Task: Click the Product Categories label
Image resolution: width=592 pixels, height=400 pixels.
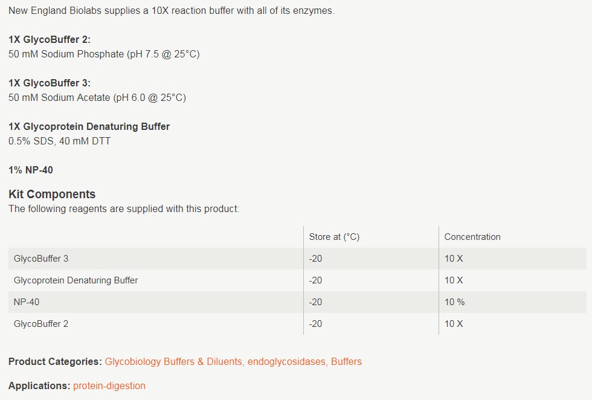Action: (x=55, y=361)
